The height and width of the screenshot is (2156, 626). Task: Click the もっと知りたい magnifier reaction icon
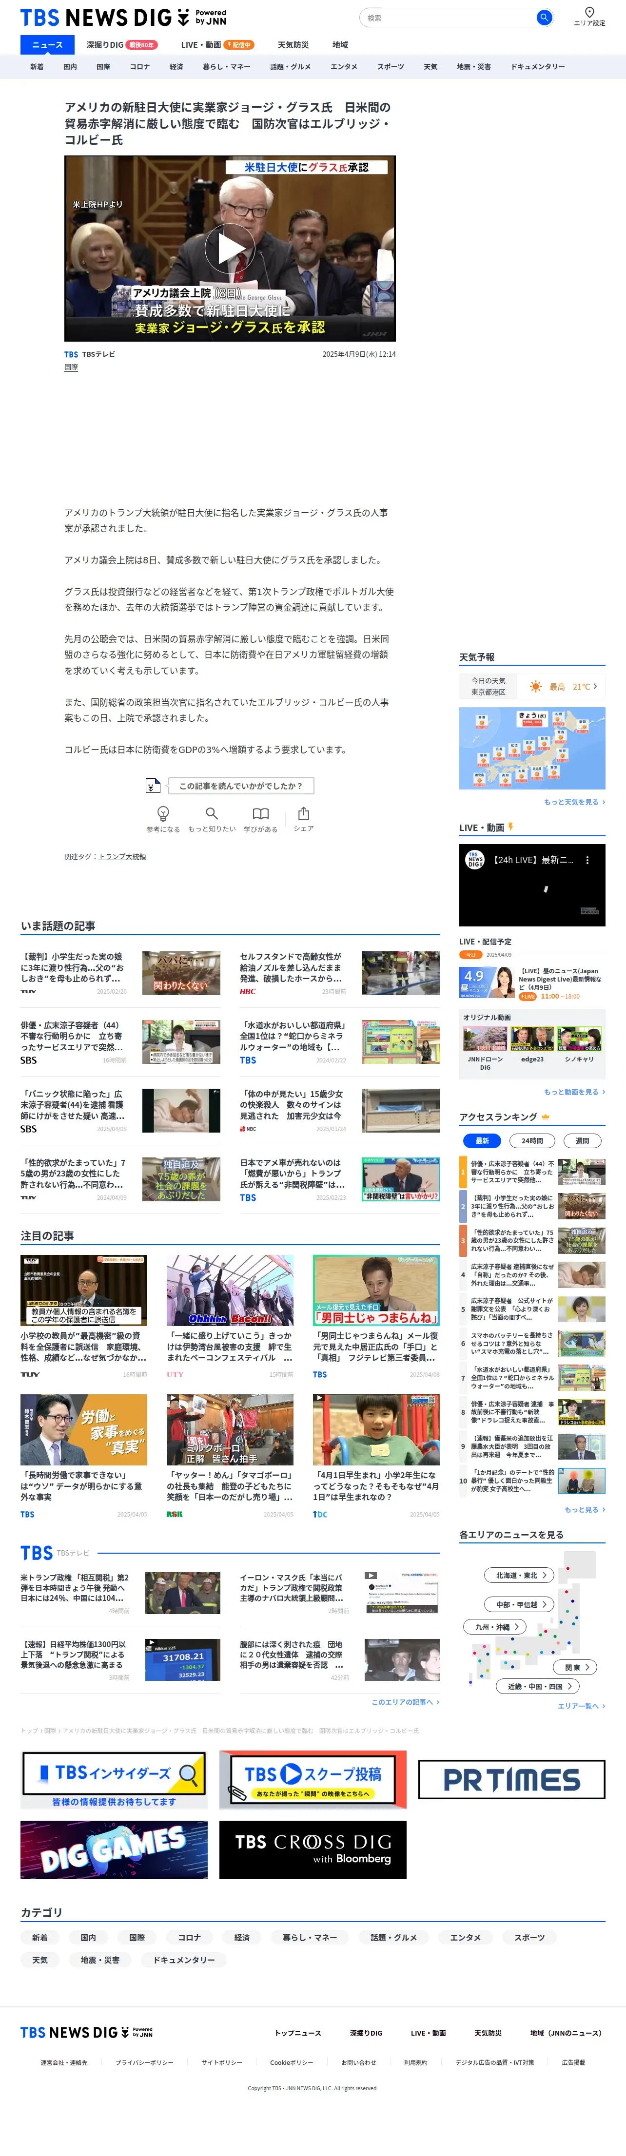pos(212,813)
